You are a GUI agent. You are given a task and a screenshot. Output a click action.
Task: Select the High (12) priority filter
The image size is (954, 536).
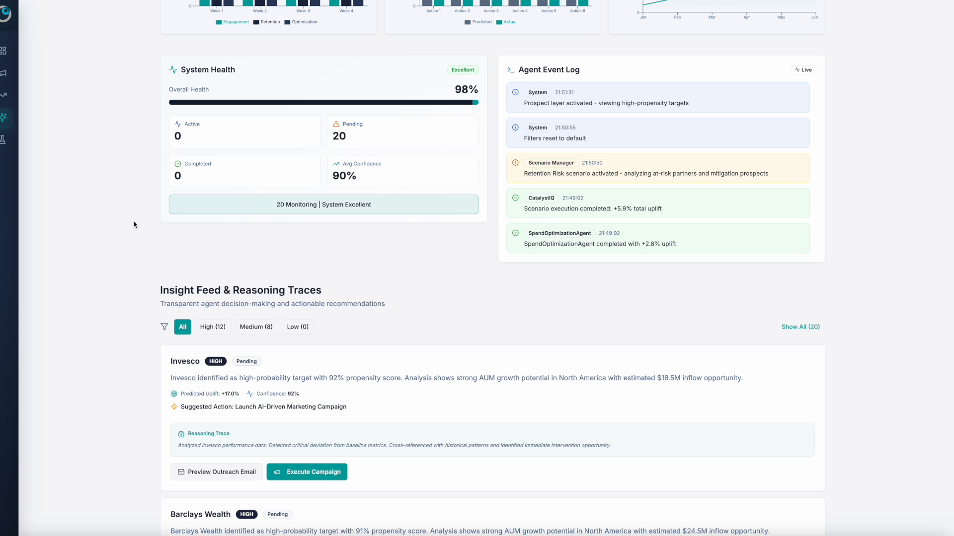click(x=213, y=327)
